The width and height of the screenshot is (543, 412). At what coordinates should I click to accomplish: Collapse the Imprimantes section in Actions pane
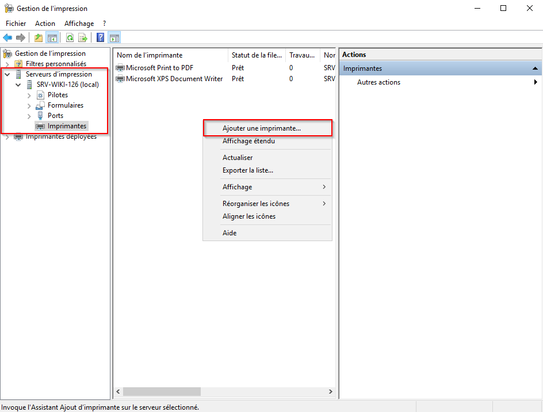535,68
